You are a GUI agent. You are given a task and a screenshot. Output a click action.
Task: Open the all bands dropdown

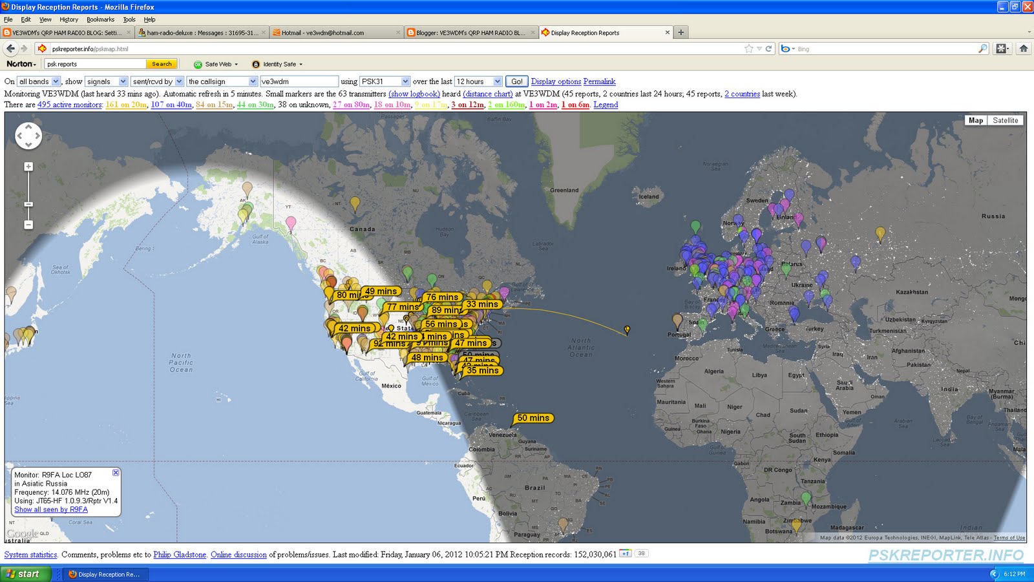pos(39,81)
